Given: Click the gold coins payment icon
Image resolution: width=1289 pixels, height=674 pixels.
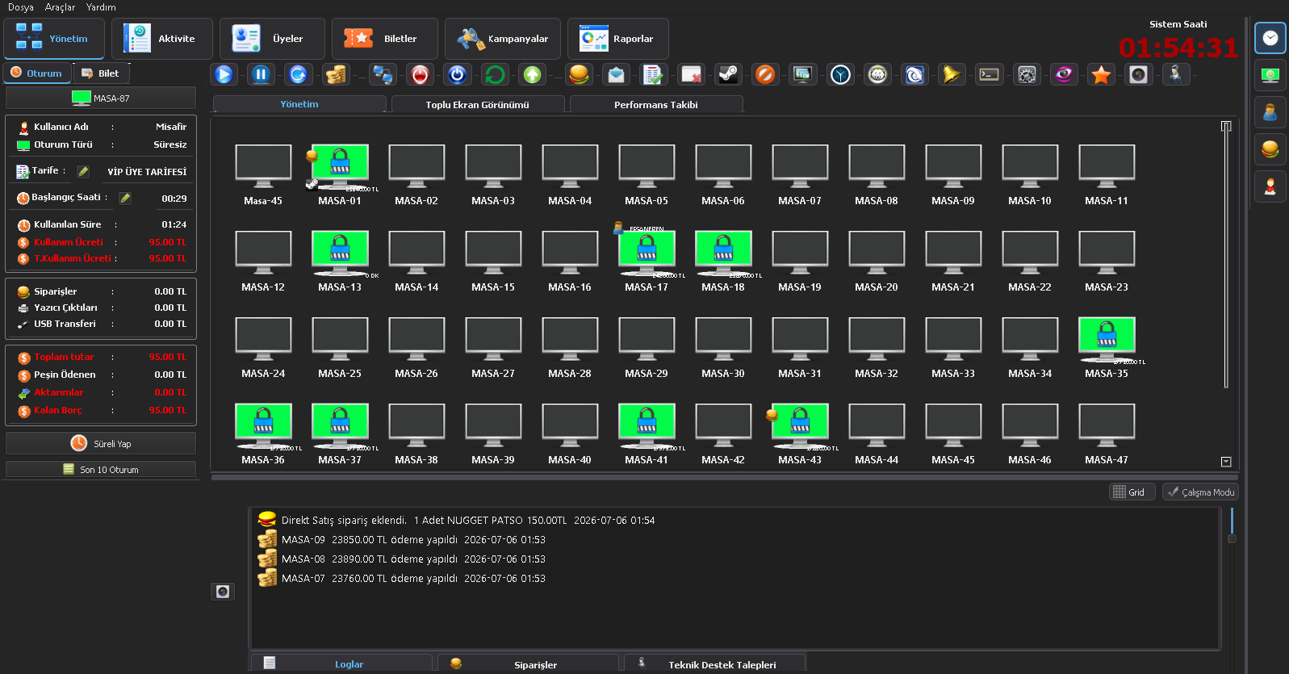Looking at the screenshot, I should pyautogui.click(x=337, y=74).
